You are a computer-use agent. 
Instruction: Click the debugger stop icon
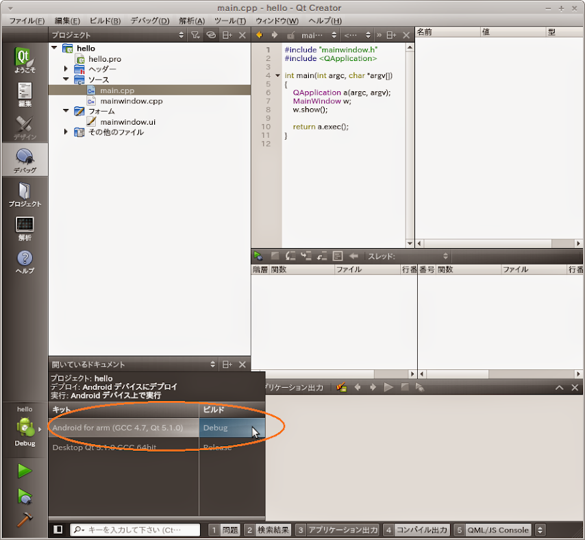(275, 256)
